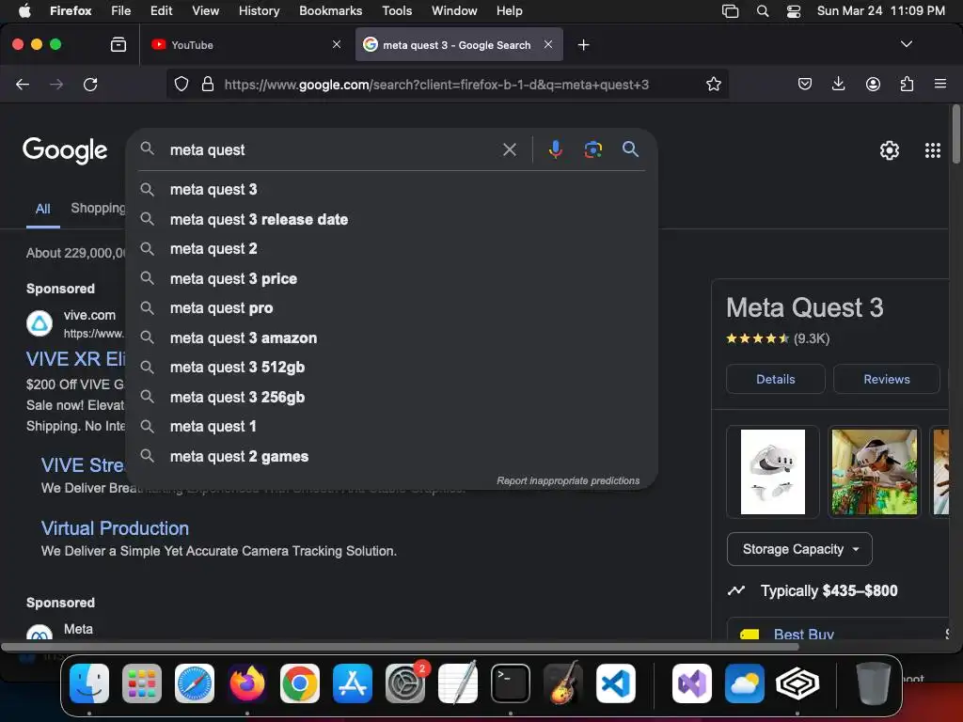Choose suggestion meta quest 3 release date

pyautogui.click(x=391, y=219)
